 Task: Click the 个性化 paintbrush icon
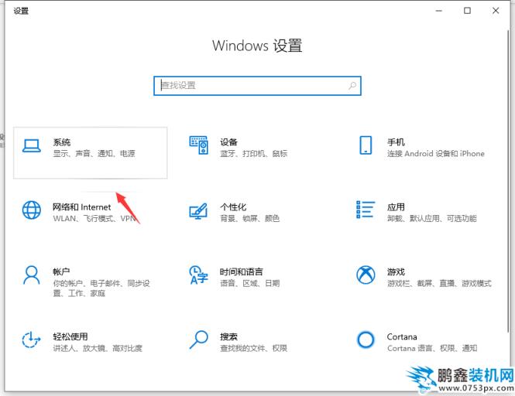click(198, 210)
